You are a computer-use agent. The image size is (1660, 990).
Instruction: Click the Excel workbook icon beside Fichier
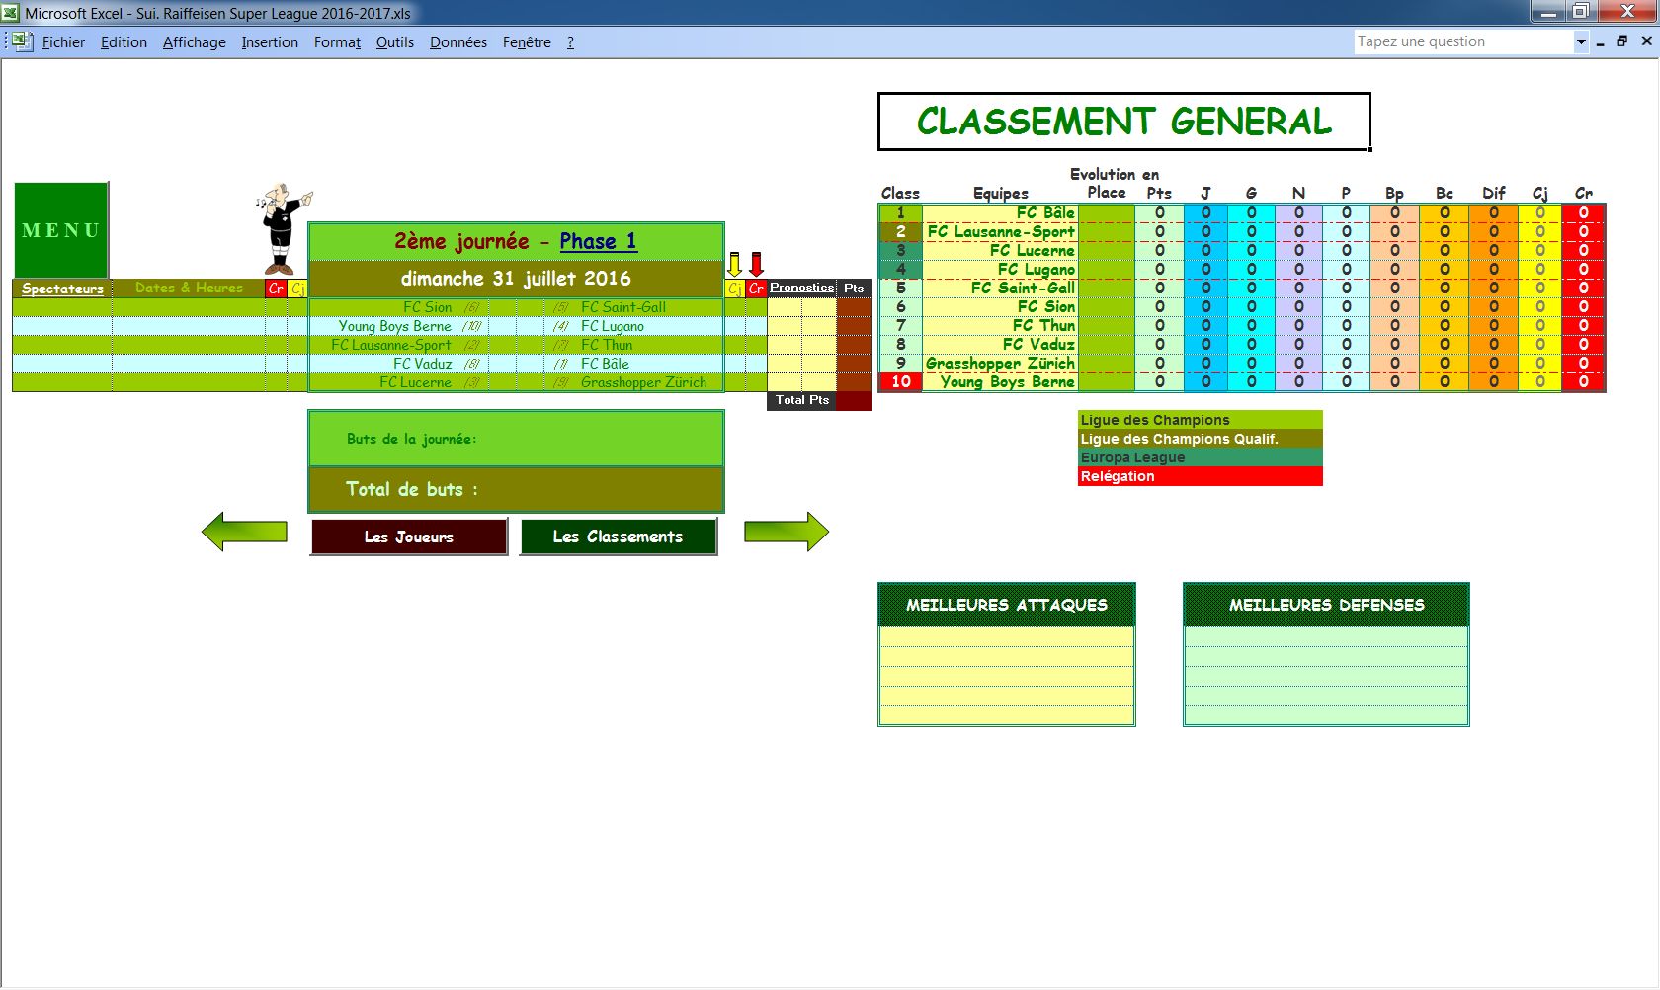[22, 41]
